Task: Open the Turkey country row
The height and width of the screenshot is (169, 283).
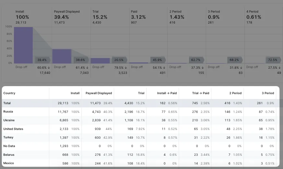Action: click(x=8, y=137)
